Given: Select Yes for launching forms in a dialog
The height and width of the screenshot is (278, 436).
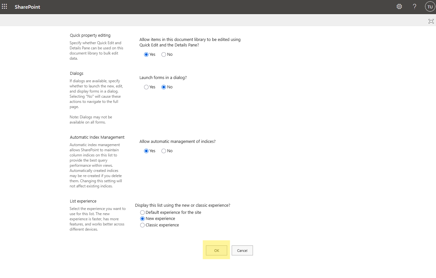Looking at the screenshot, I should click(146, 87).
